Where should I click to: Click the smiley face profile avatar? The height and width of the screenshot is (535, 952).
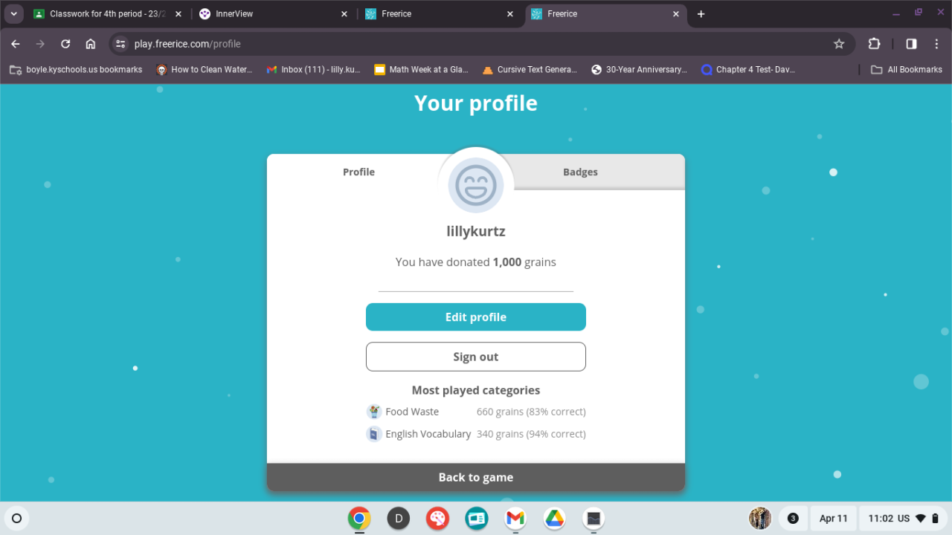pyautogui.click(x=476, y=186)
